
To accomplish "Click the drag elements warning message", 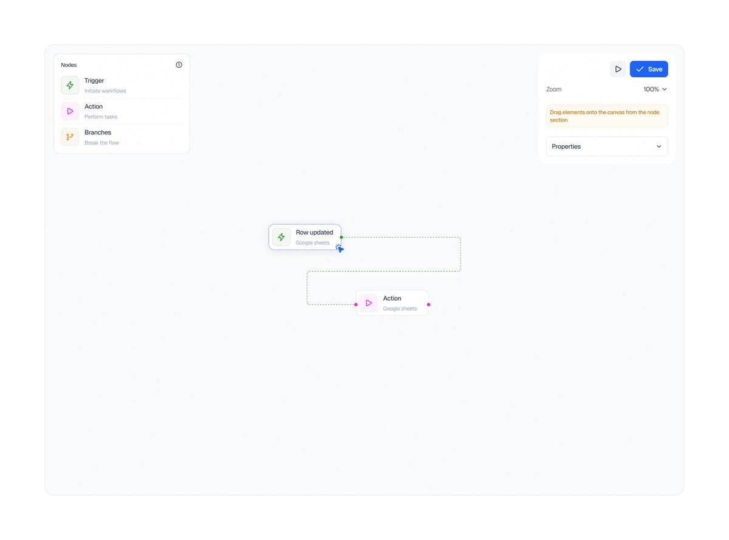I will click(x=606, y=116).
